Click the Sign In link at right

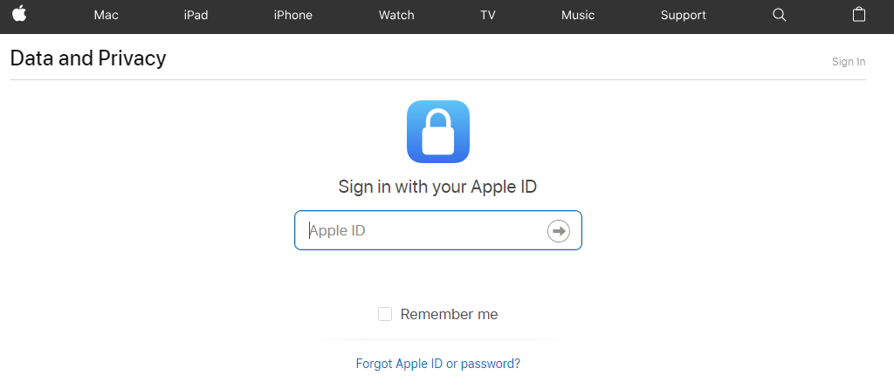[x=849, y=61]
